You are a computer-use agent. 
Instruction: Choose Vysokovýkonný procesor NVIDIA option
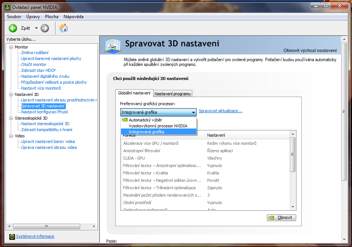[x=158, y=126]
